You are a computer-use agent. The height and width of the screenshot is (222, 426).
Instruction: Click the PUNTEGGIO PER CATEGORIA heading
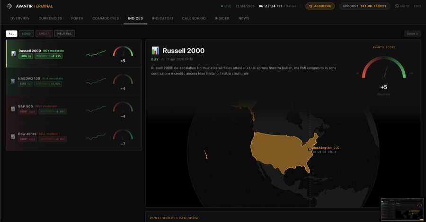point(174,218)
